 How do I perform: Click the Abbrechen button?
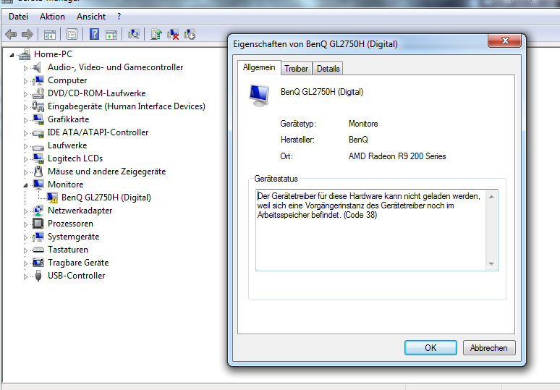tap(489, 348)
